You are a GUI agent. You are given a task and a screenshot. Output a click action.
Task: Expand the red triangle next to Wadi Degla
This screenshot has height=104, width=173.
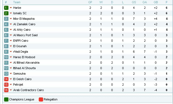click(x=11, y=52)
